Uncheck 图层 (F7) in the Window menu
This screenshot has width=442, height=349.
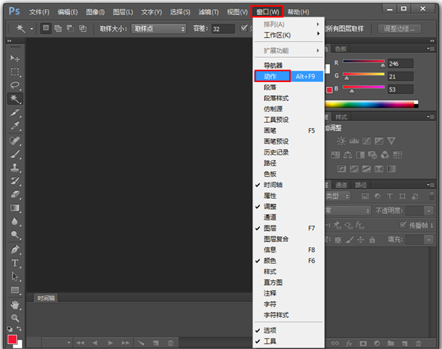tap(270, 228)
